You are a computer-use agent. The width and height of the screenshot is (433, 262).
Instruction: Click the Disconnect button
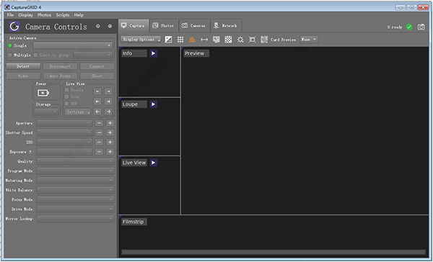tap(60, 66)
